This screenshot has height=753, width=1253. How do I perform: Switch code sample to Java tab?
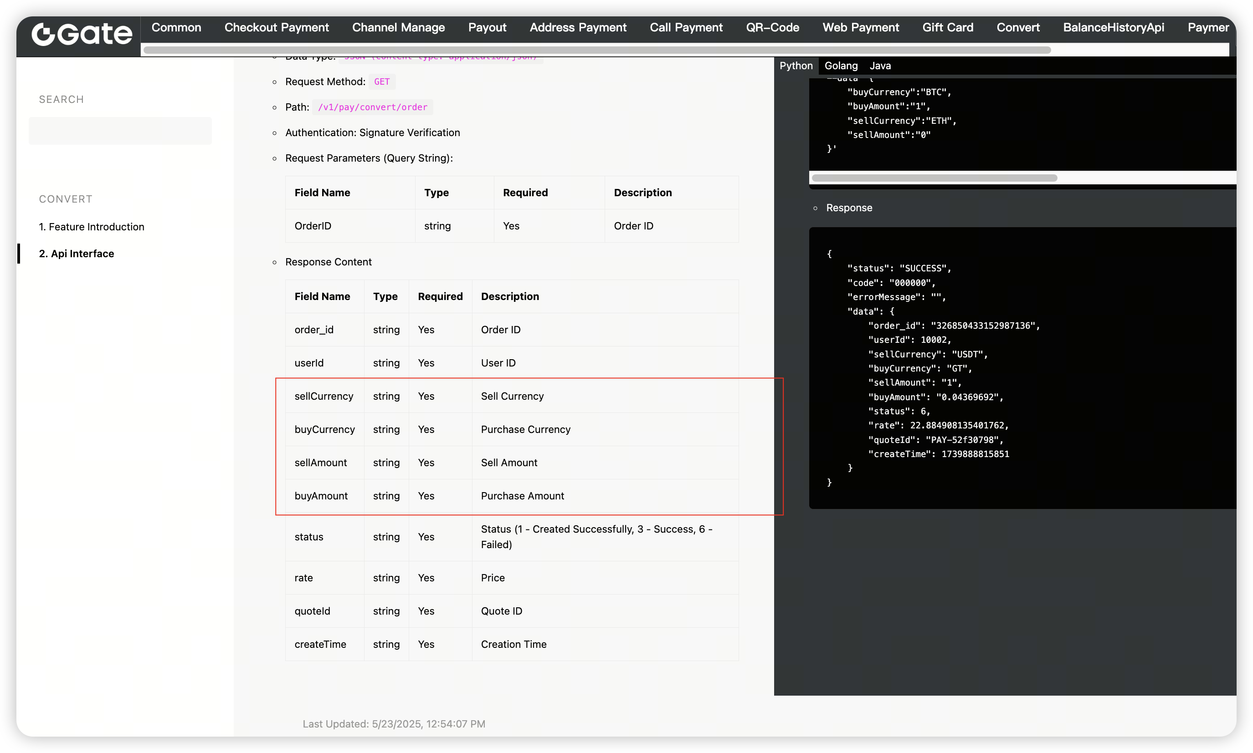click(880, 66)
